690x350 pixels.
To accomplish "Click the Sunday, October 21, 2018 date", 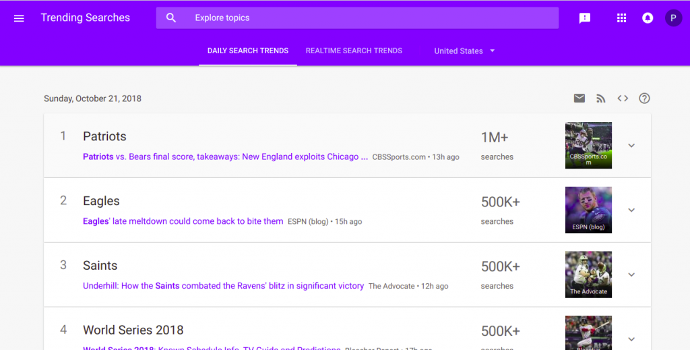I will 92,98.
